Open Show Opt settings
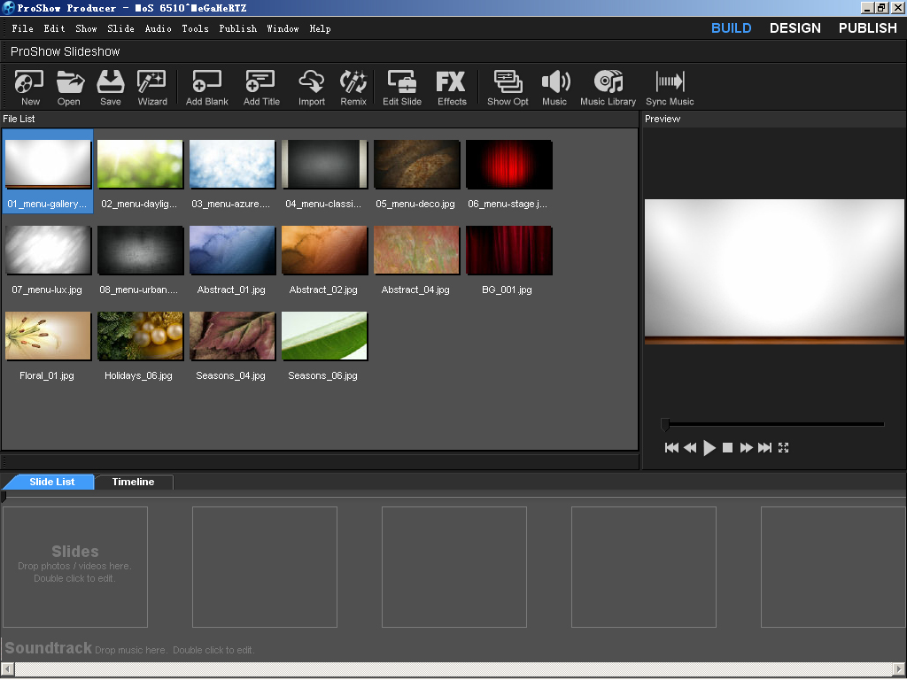The image size is (907, 680). [x=508, y=88]
